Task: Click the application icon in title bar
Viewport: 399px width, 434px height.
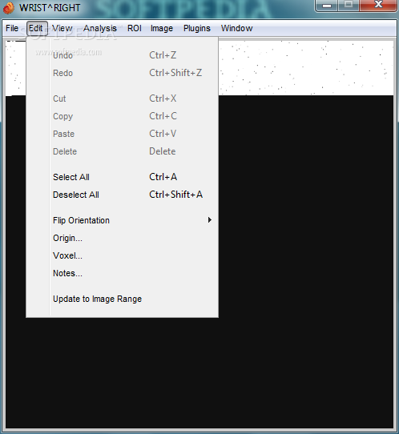Action: coord(9,8)
